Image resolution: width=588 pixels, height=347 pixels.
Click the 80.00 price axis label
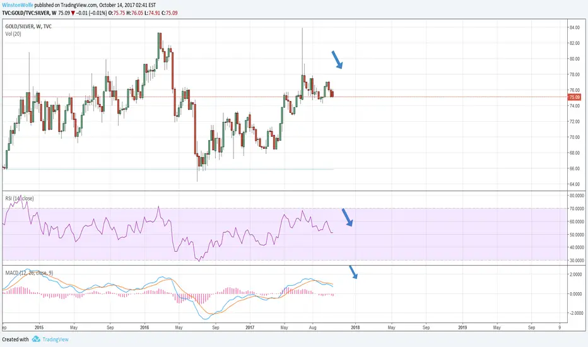pyautogui.click(x=575, y=59)
